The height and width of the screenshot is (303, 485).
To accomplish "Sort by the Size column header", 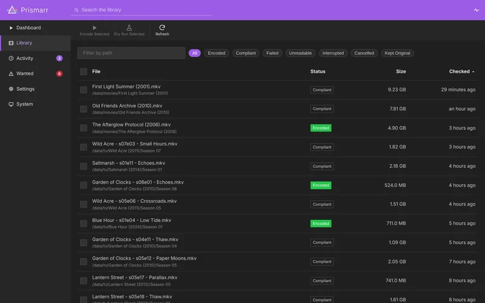I will point(401,72).
